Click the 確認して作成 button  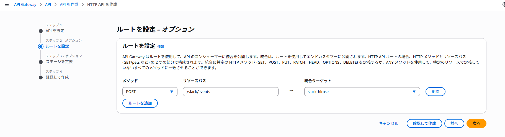point(424,123)
